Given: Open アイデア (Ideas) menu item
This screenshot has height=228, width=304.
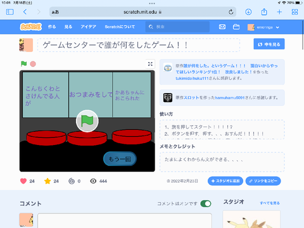Looking at the screenshot, I should (x=88, y=27).
